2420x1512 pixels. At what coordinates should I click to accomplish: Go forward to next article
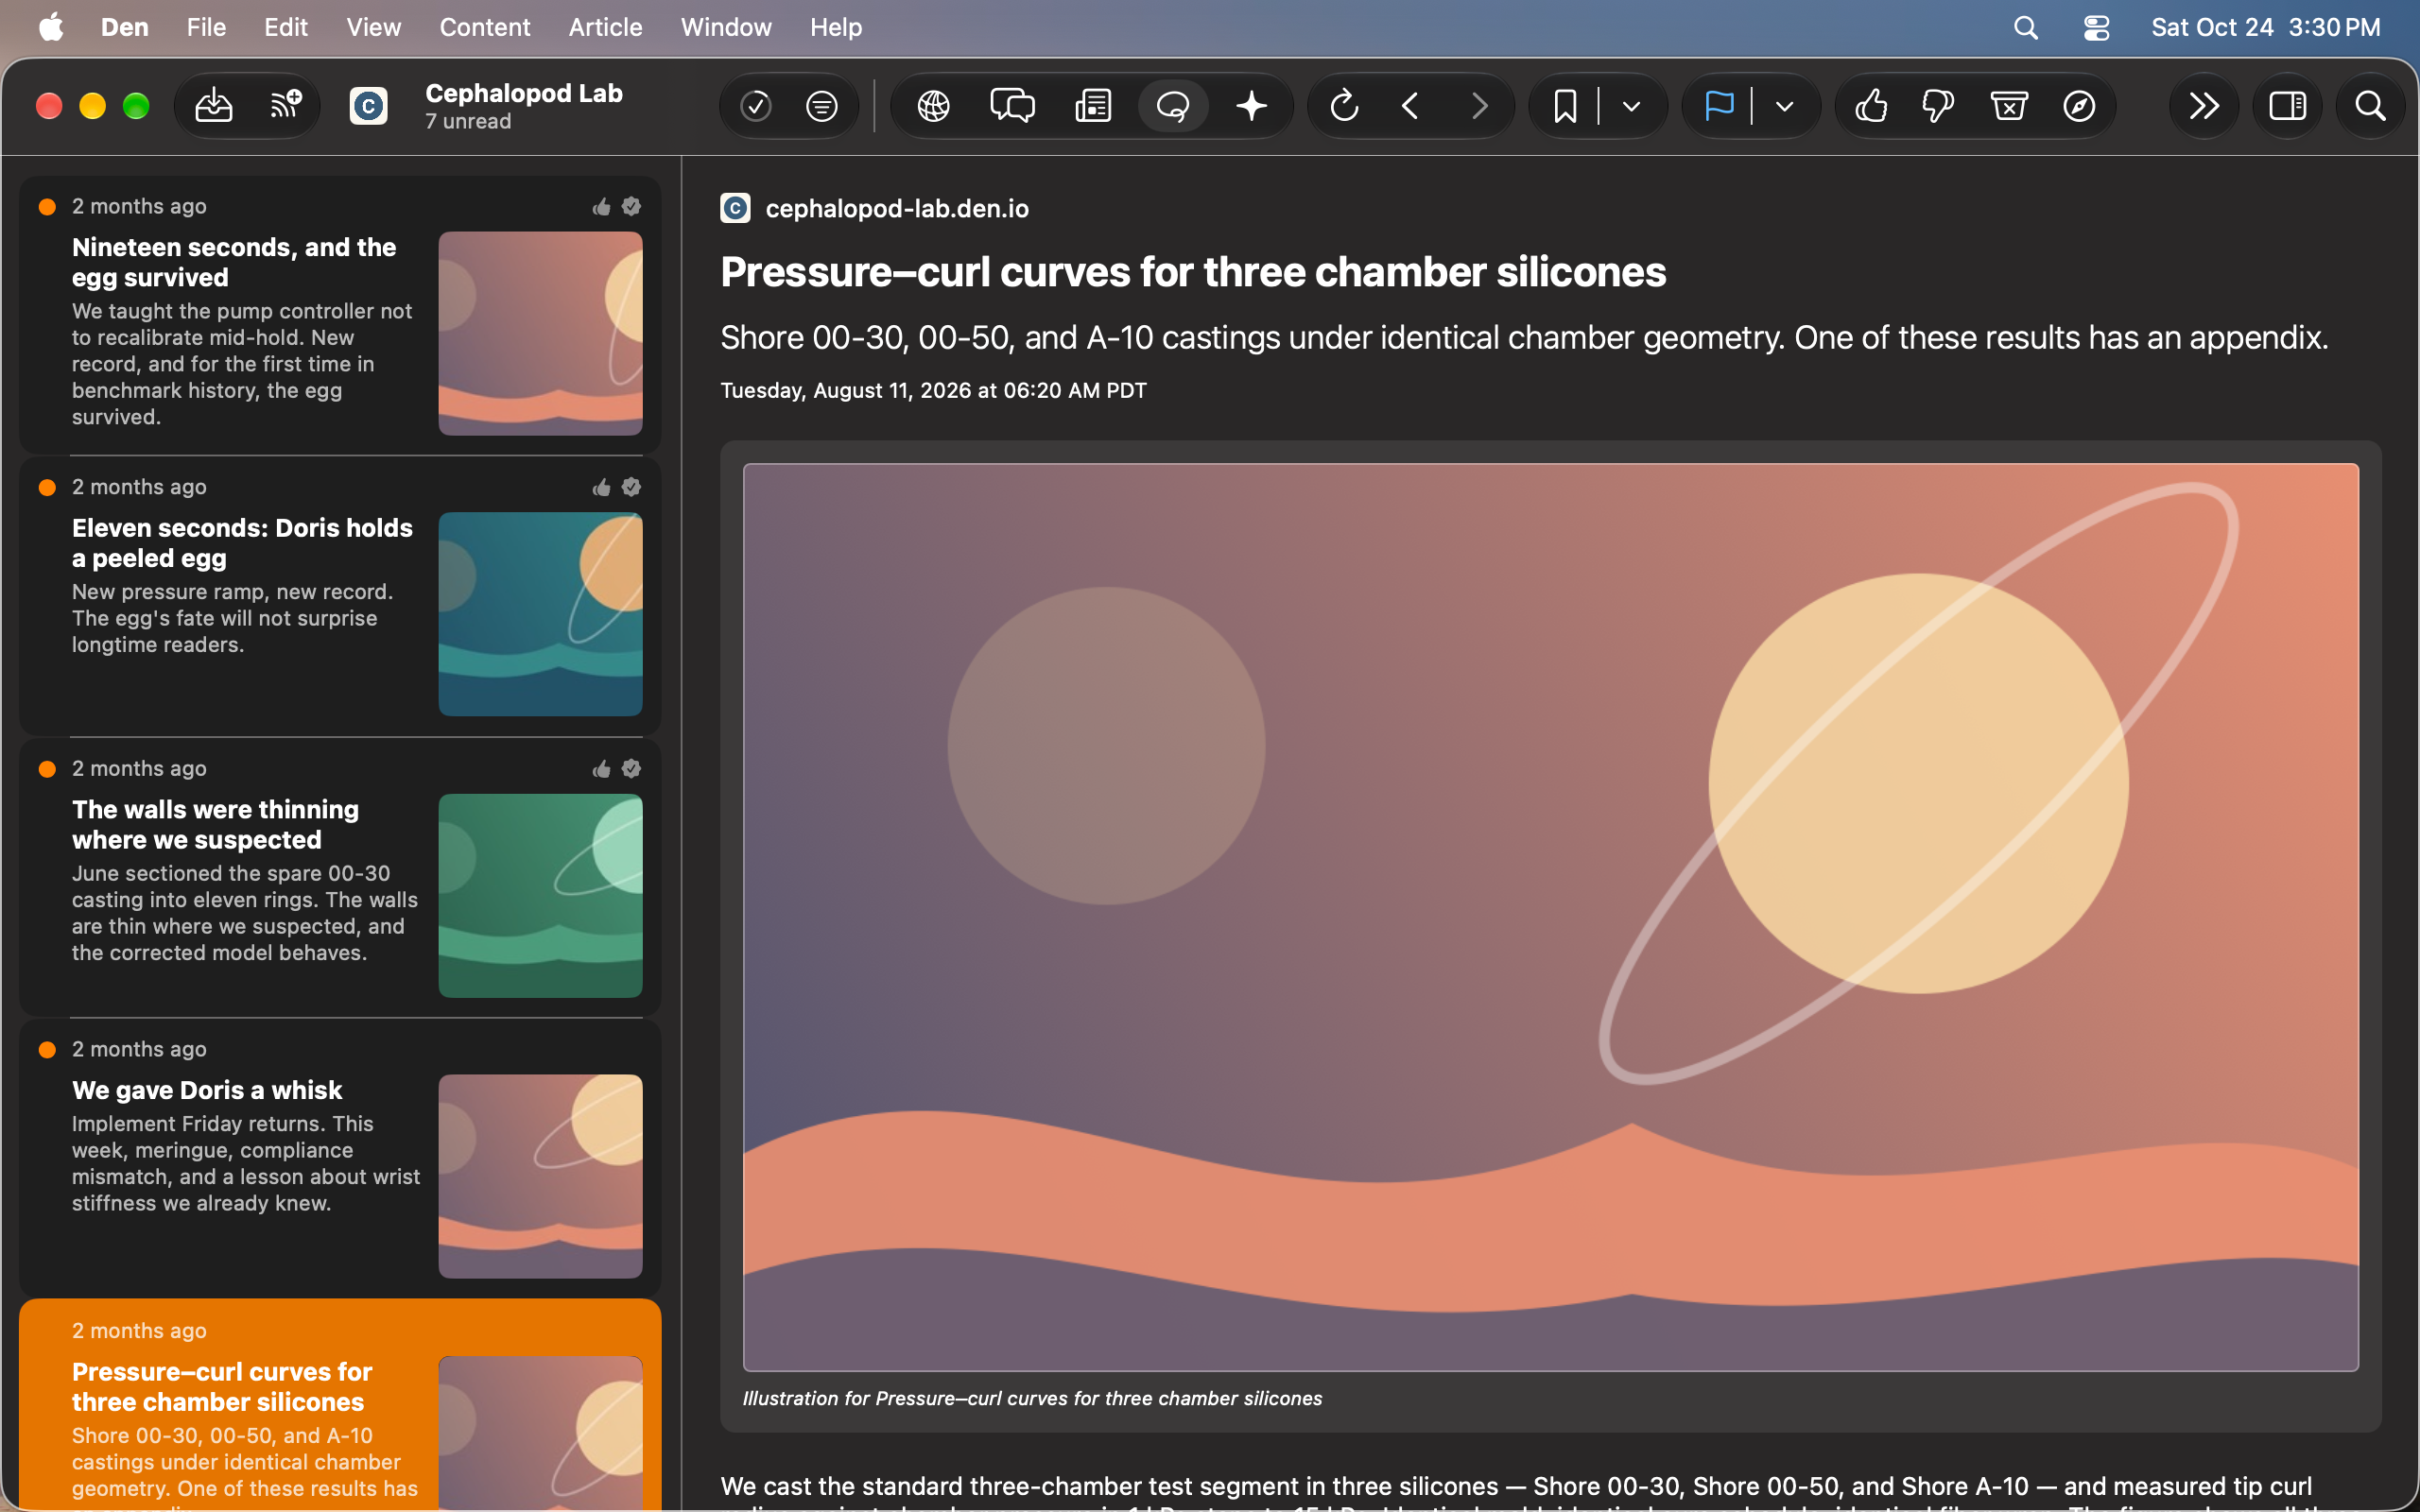tap(1479, 106)
